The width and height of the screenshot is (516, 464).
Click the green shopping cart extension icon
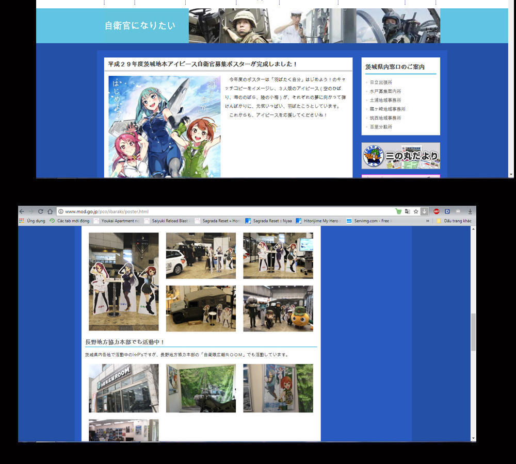398,211
